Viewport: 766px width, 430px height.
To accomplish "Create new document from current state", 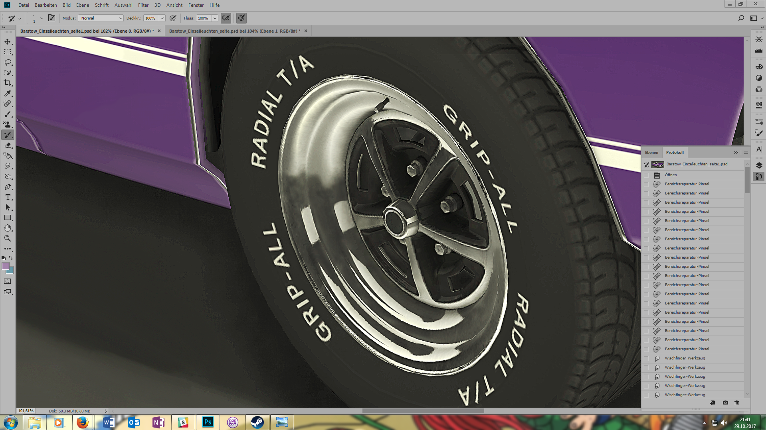I will pos(713,403).
